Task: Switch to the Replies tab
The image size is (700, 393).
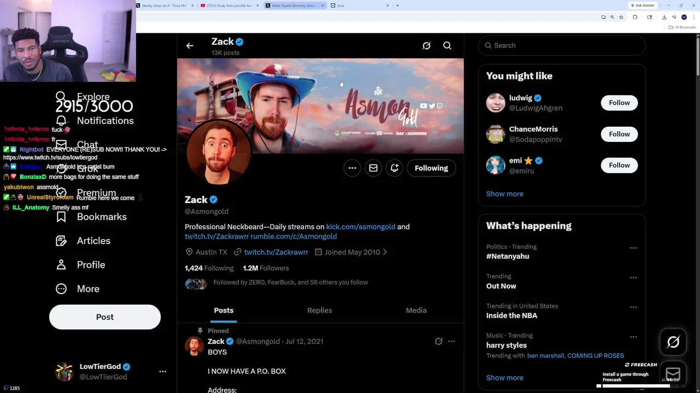Action: [319, 310]
